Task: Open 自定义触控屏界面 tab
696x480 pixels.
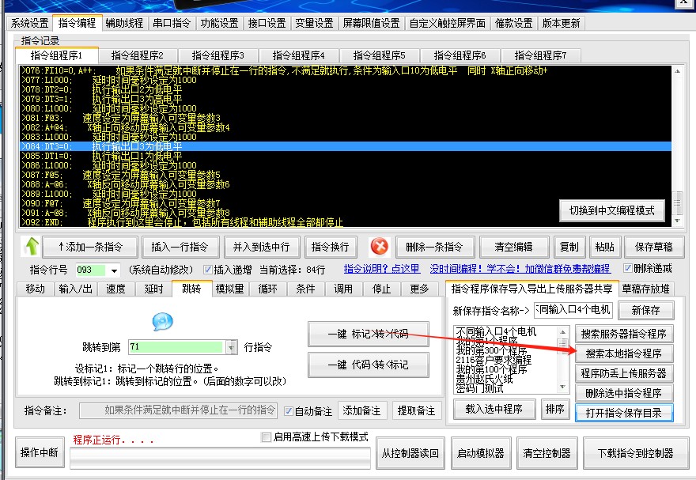Action: coord(447,23)
